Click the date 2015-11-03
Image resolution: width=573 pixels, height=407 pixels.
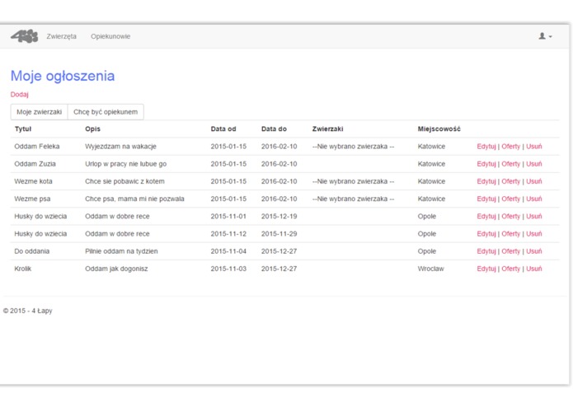(x=228, y=269)
